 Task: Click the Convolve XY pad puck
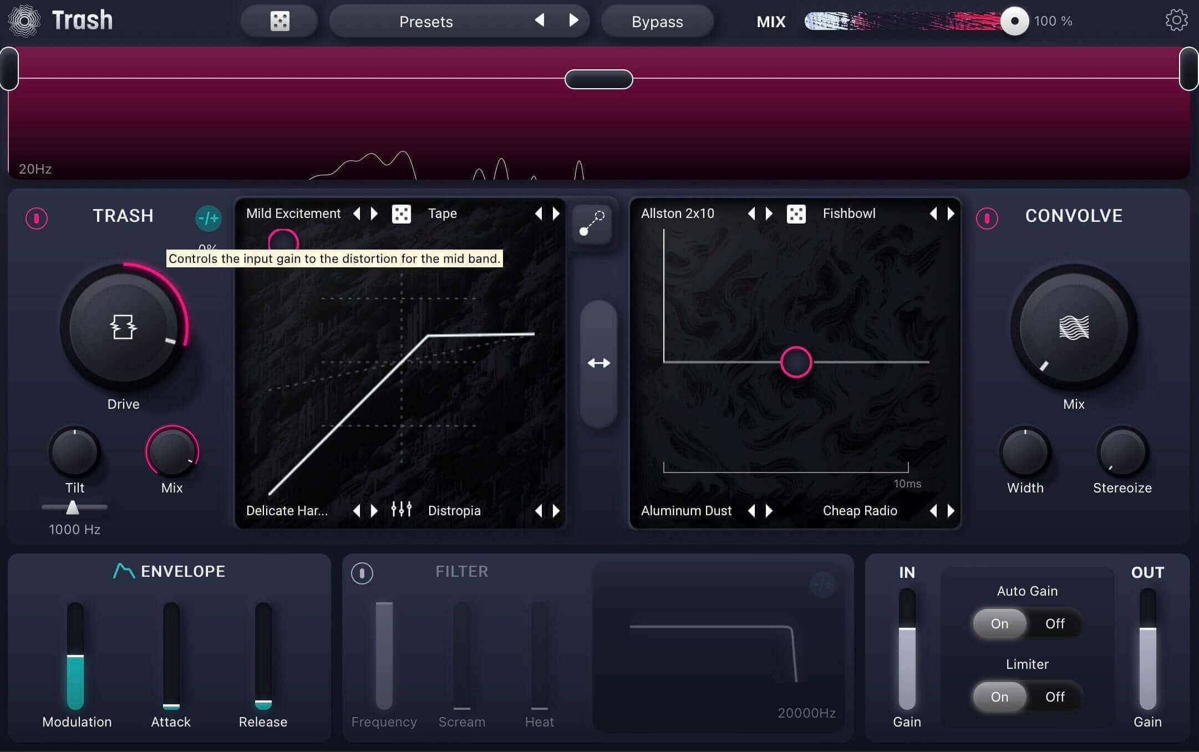(x=796, y=362)
